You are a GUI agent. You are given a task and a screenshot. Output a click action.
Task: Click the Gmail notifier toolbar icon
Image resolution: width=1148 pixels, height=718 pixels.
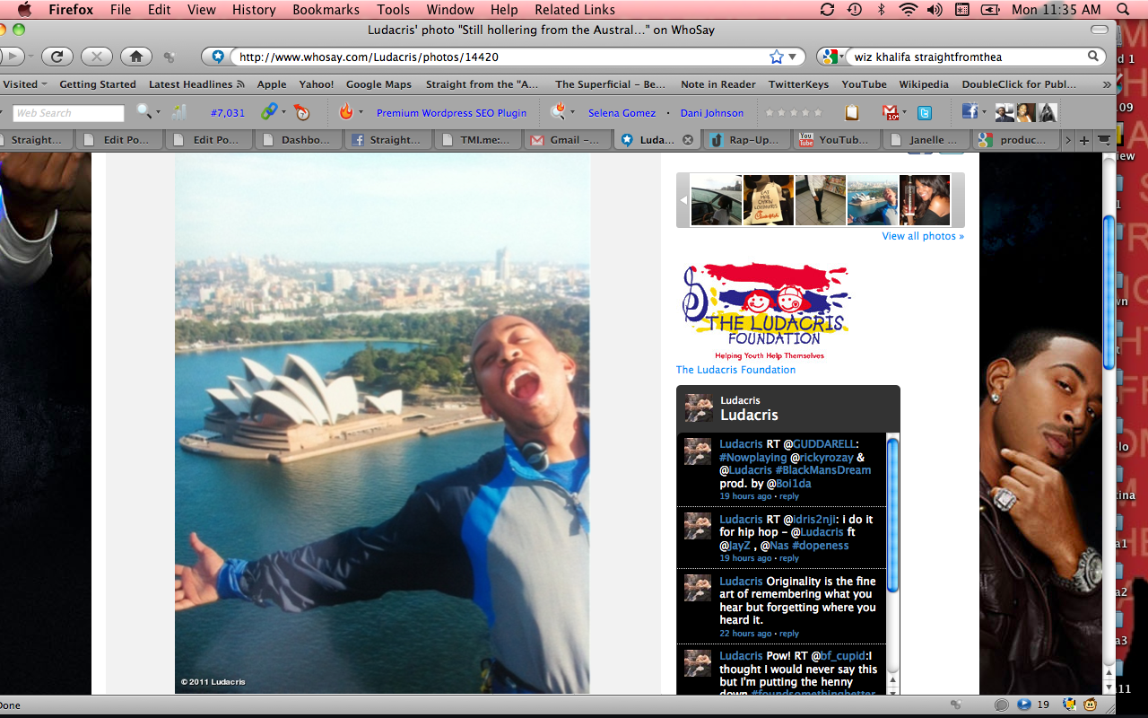(890, 113)
